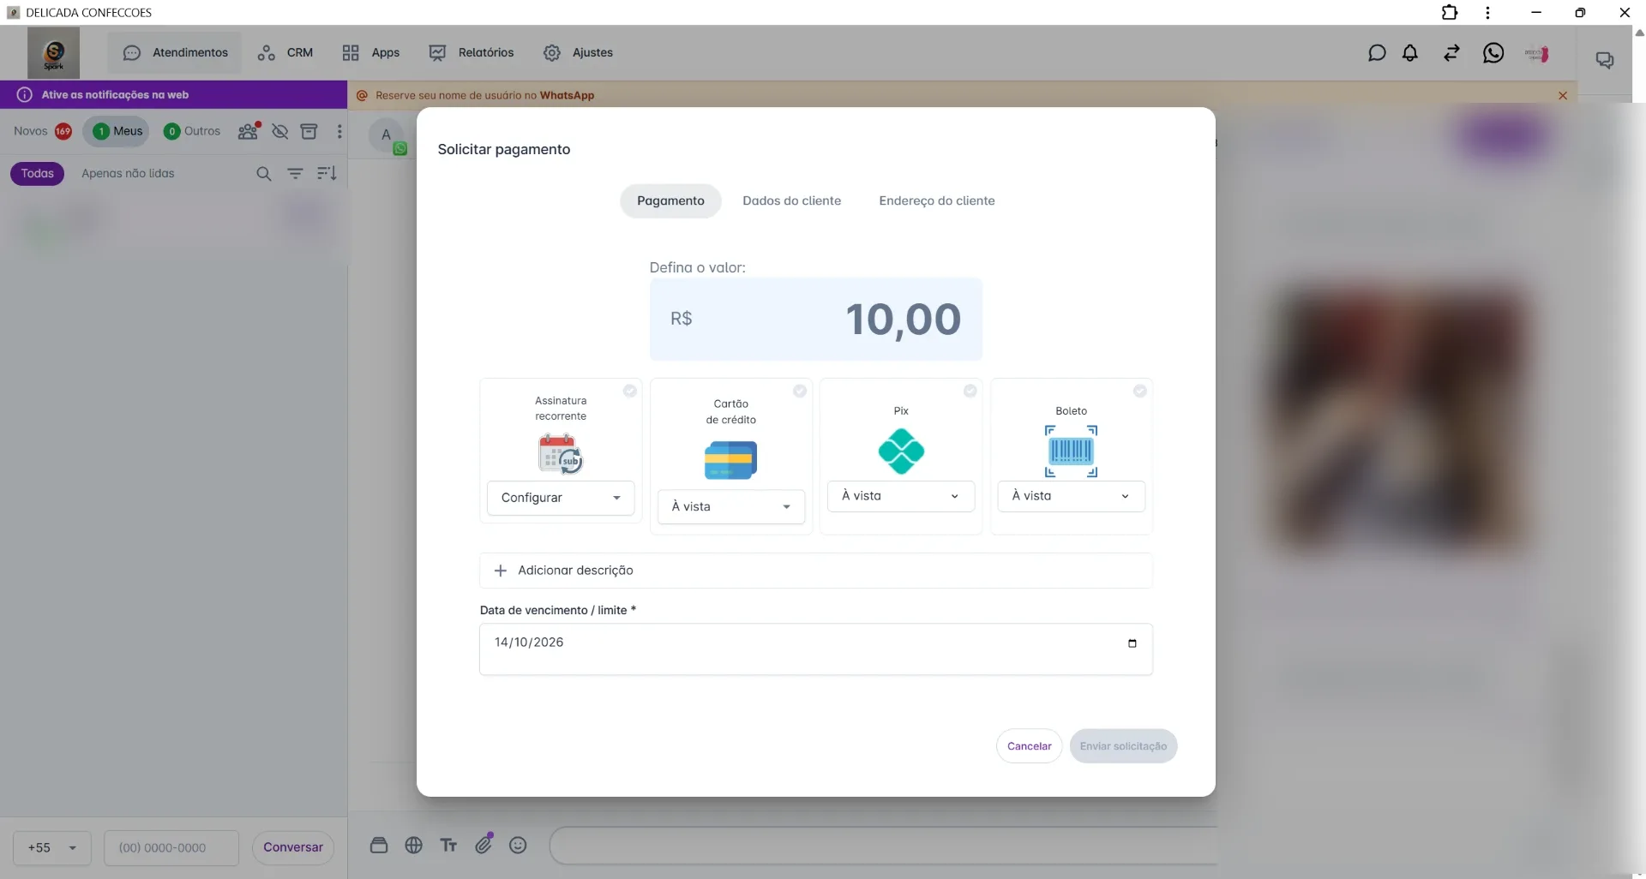Click the transfer arrows icon in top bar
This screenshot has height=879, width=1646.
(1451, 53)
